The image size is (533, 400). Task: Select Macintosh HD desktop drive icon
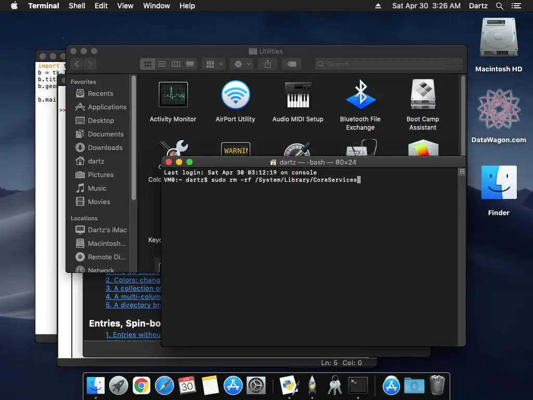tap(499, 38)
